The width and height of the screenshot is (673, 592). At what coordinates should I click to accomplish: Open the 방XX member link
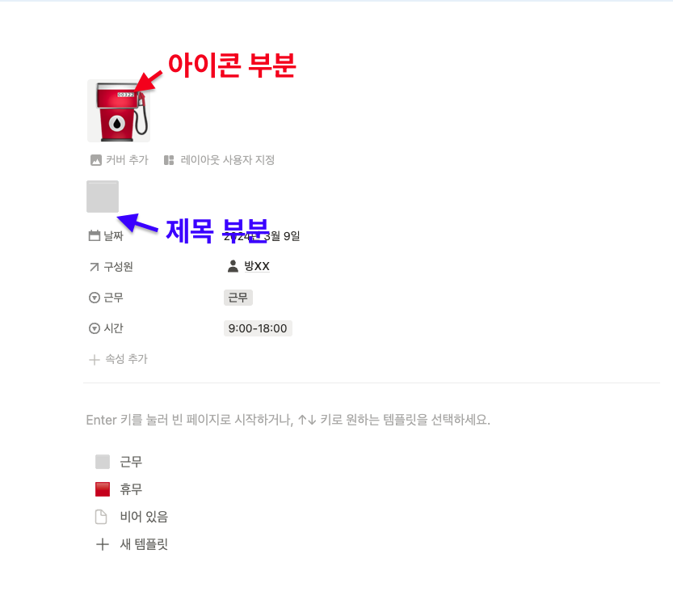[257, 266]
